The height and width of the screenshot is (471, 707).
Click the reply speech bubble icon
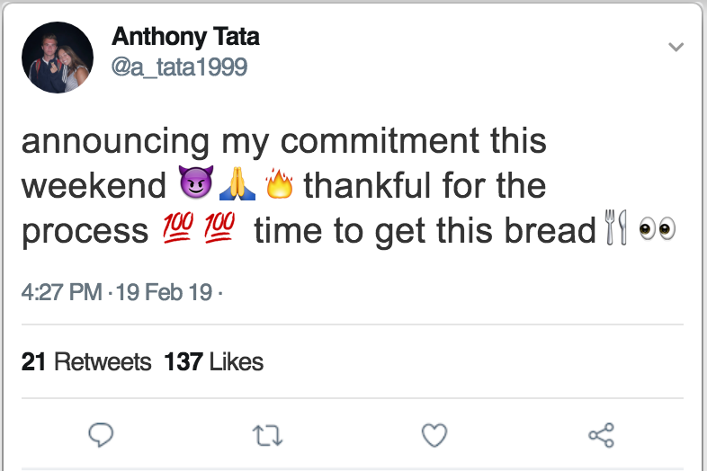[101, 435]
